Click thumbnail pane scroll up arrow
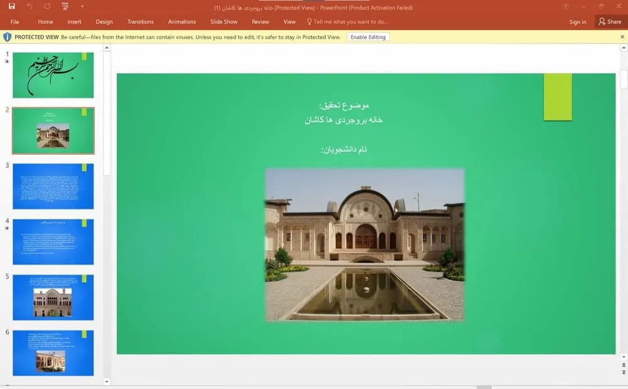This screenshot has width=628, height=389. pyautogui.click(x=107, y=48)
